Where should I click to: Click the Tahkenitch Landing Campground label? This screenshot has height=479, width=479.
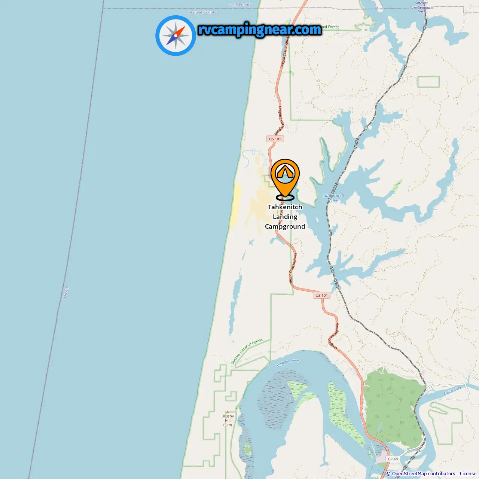click(x=285, y=217)
